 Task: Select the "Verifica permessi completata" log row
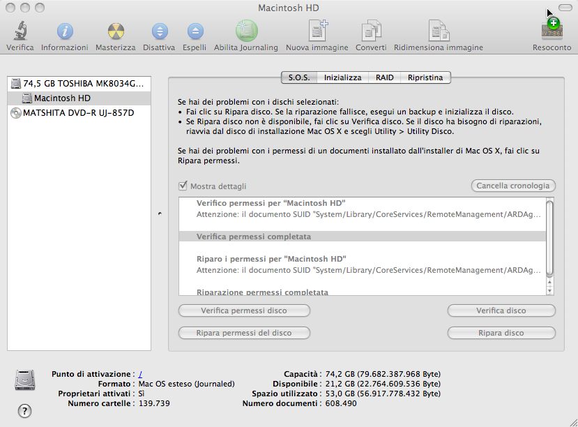(363, 237)
